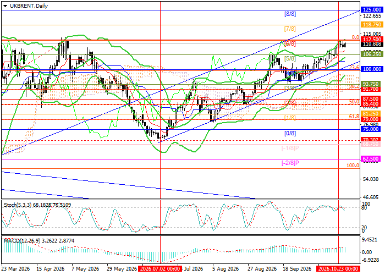Click the [8/8] Murrey level label

click(x=290, y=14)
